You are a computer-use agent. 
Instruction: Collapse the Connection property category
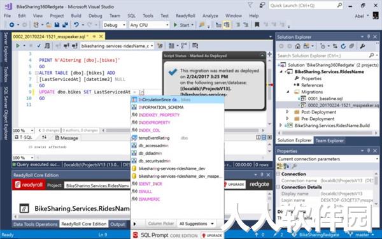278,174
